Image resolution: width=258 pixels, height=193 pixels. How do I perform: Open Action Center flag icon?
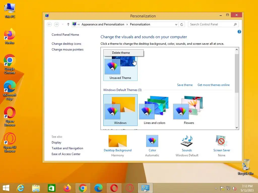coord(222,188)
